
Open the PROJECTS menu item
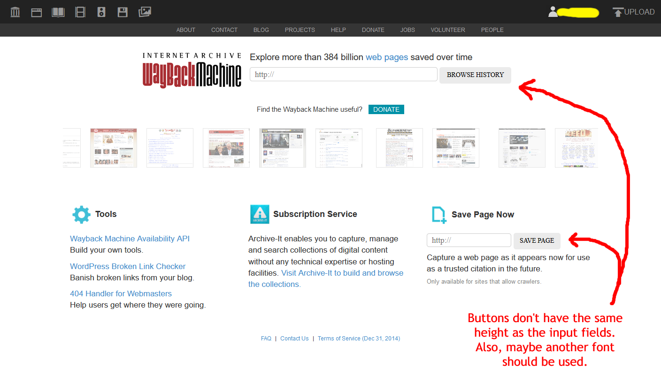coord(300,30)
